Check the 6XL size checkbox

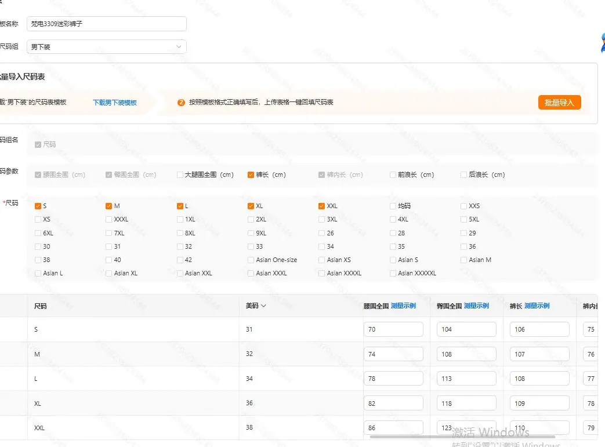click(x=38, y=233)
